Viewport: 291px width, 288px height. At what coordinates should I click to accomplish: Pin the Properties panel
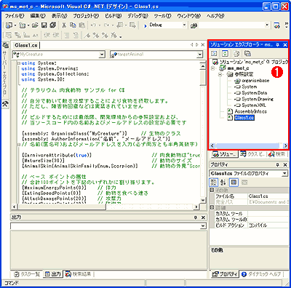point(278,165)
